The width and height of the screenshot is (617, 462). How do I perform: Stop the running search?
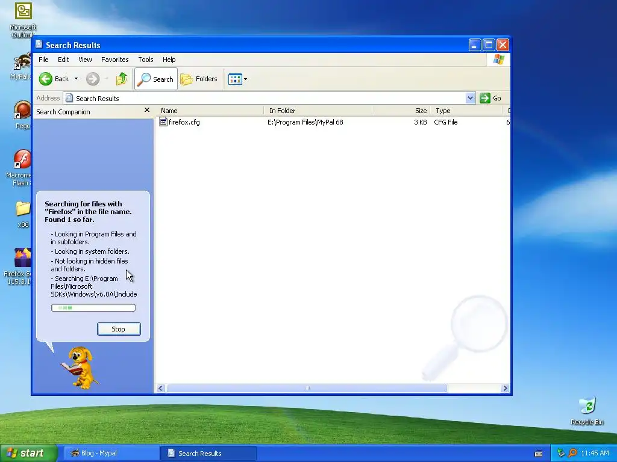tap(119, 329)
